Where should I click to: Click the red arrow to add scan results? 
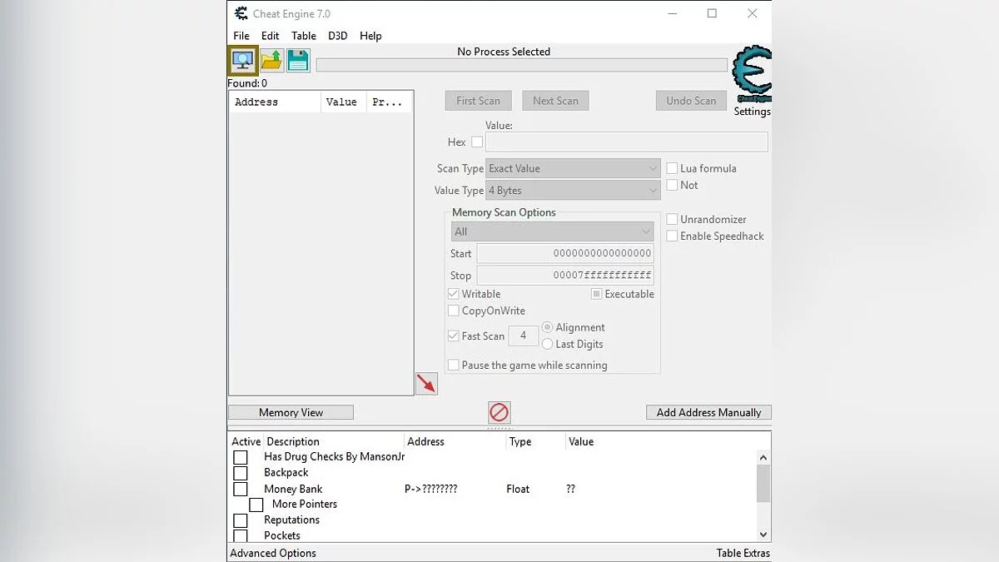tap(426, 384)
